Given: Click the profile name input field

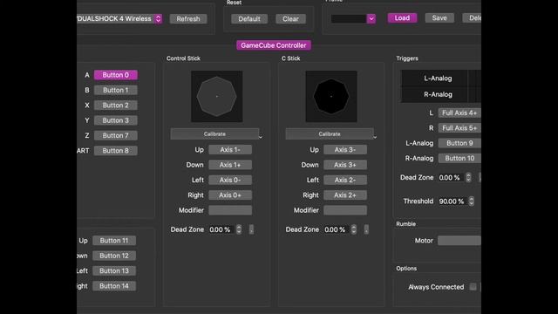Looking at the screenshot, I should coord(349,18).
